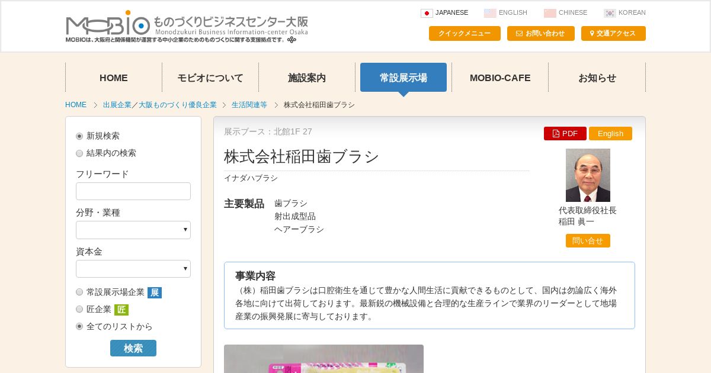Click the 匠 green badge icon

click(121, 310)
